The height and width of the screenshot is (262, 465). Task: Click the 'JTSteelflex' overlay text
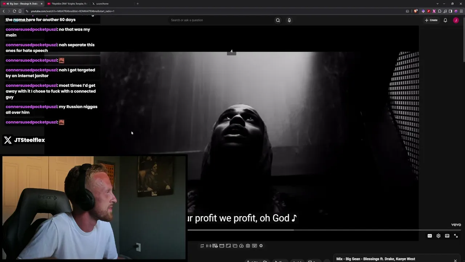pyautogui.click(x=29, y=140)
